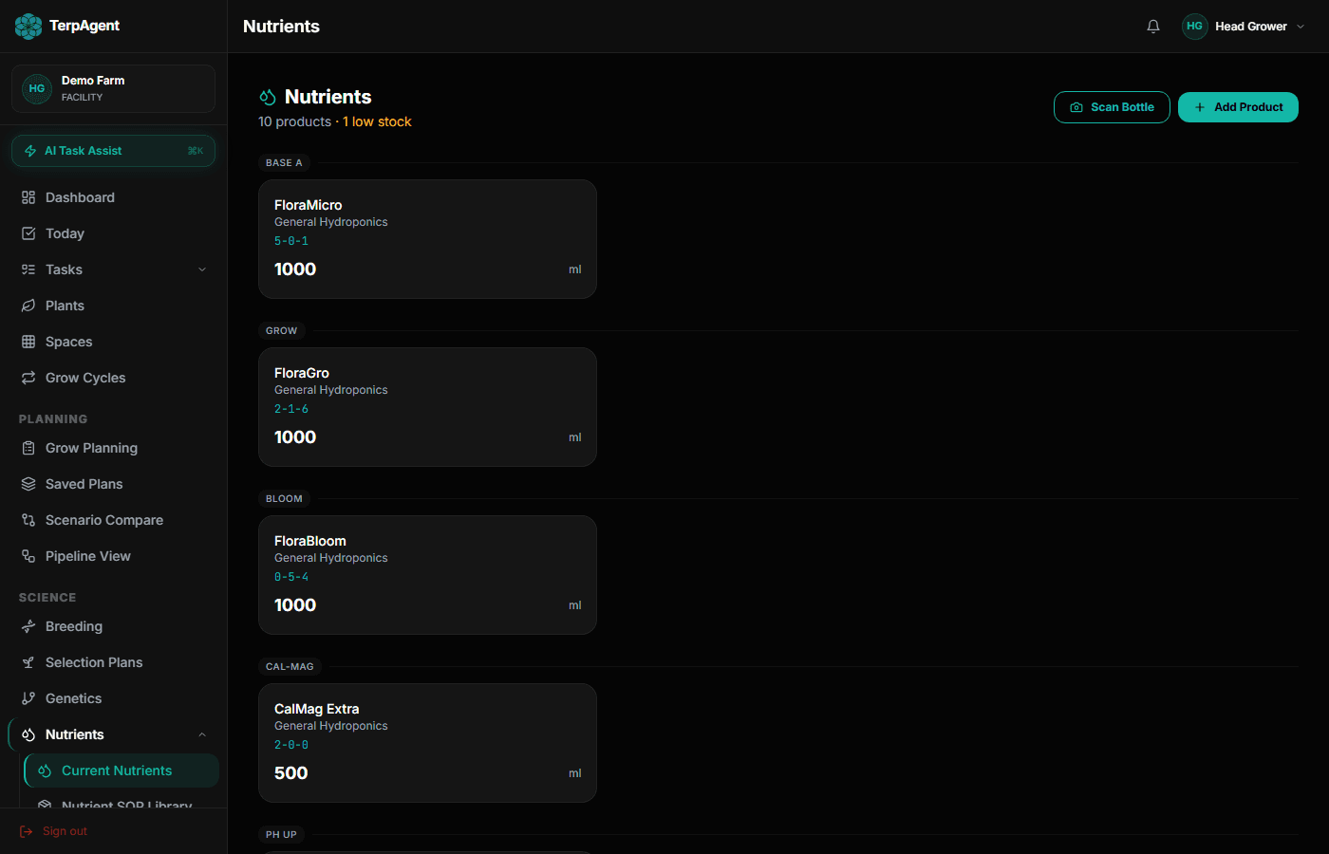The image size is (1329, 854).
Task: Collapse the Nutrients sidebar section
Action: click(x=202, y=734)
